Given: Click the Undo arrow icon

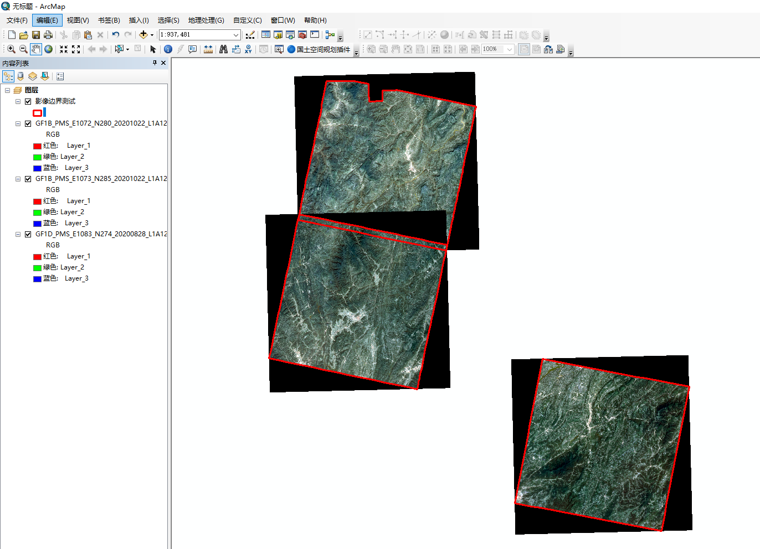Looking at the screenshot, I should (x=116, y=35).
